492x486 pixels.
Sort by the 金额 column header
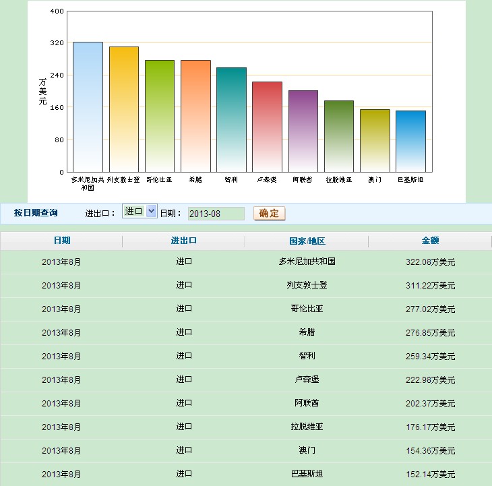(x=430, y=241)
